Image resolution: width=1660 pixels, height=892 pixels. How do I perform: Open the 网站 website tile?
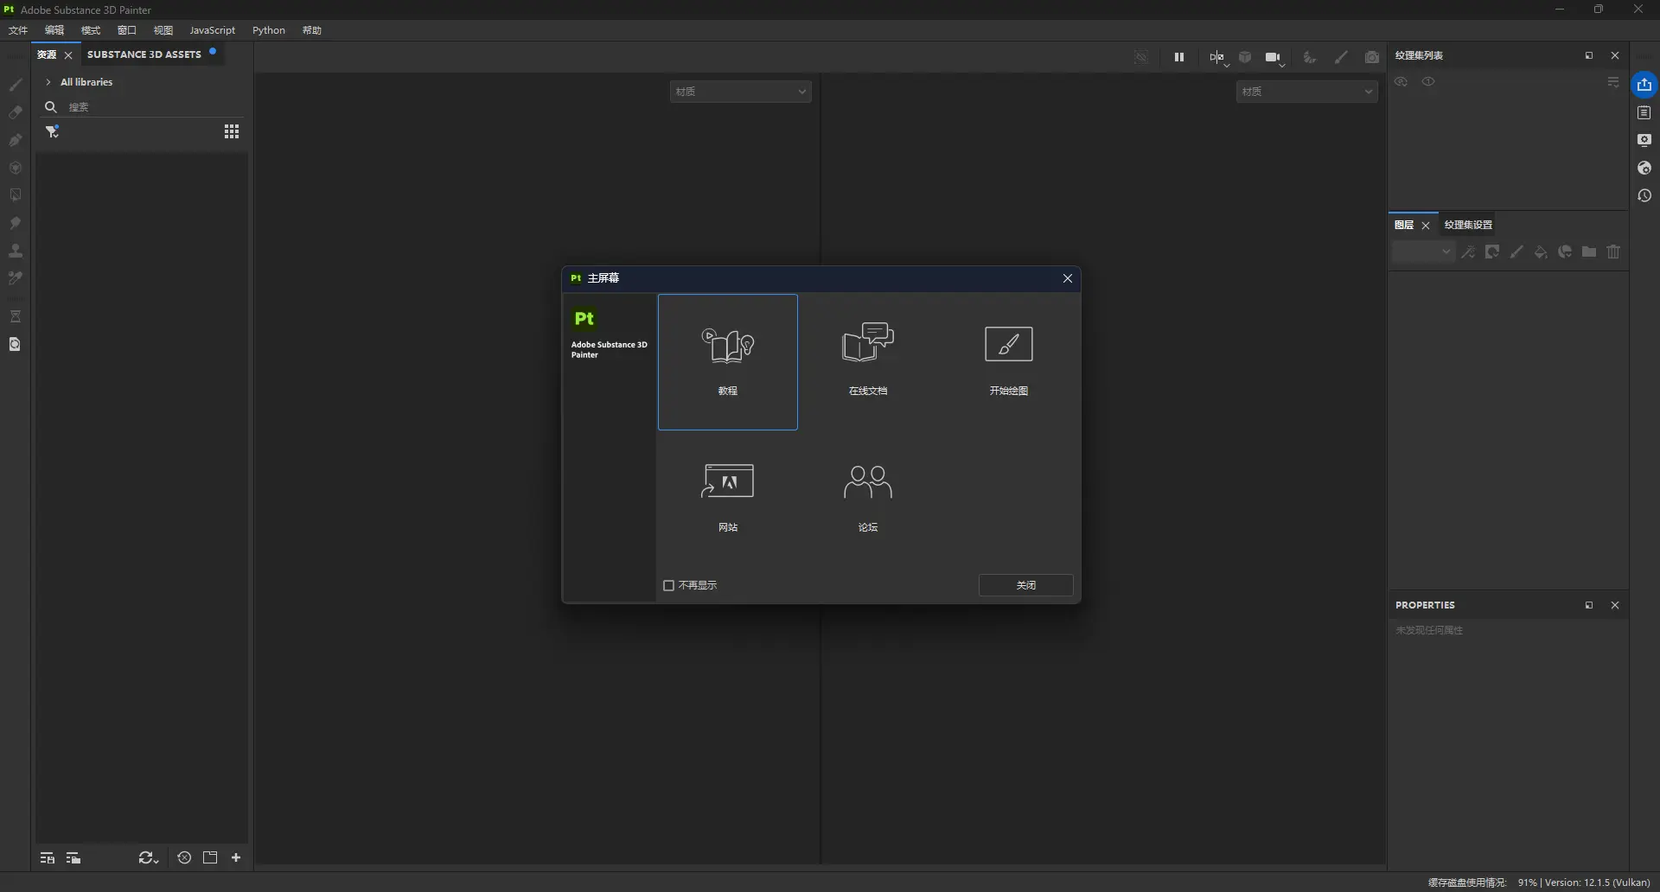(x=727, y=498)
